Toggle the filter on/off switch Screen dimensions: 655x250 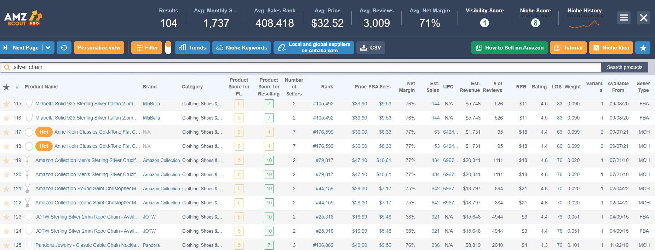(168, 48)
